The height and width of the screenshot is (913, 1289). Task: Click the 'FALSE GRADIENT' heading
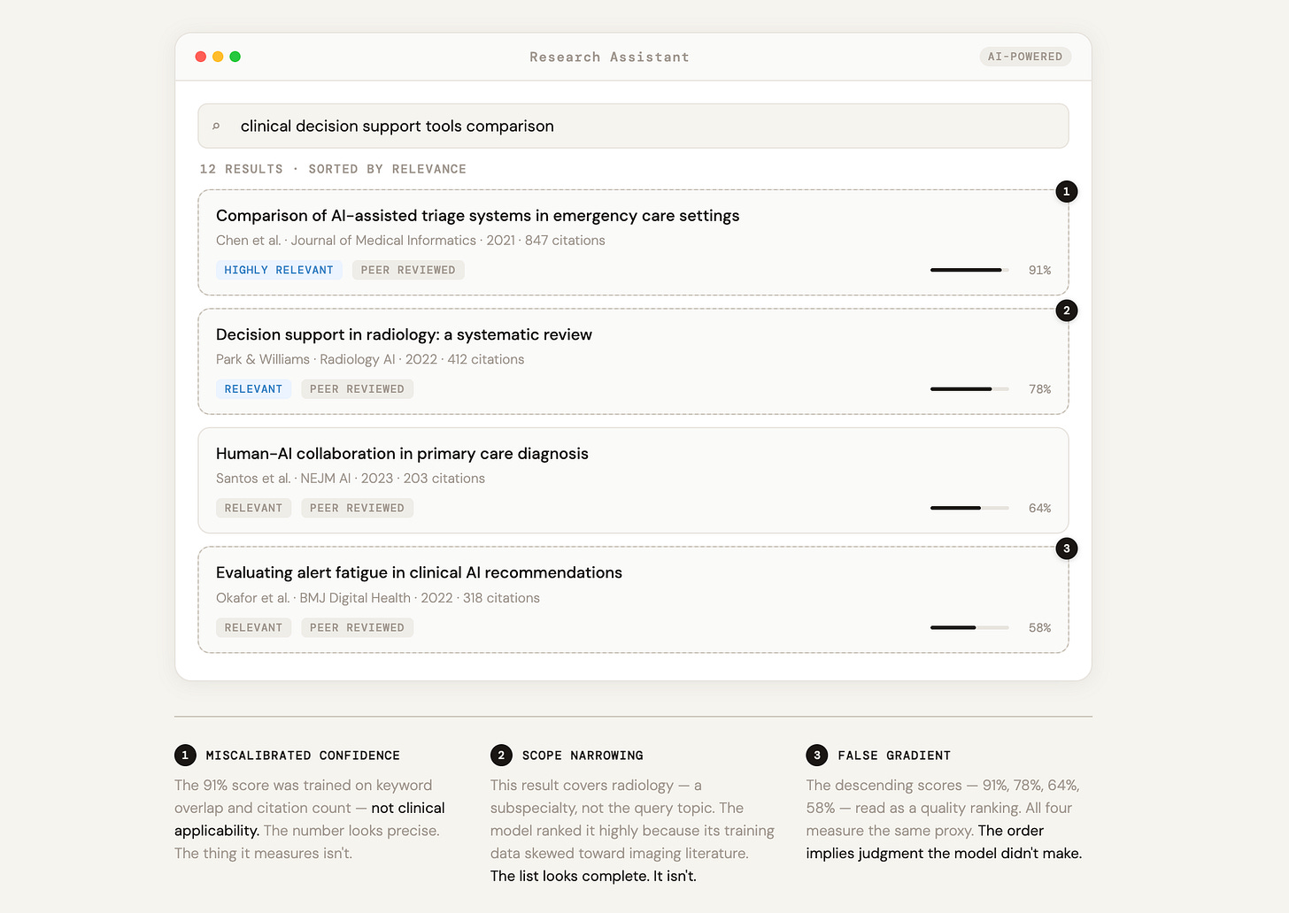894,756
